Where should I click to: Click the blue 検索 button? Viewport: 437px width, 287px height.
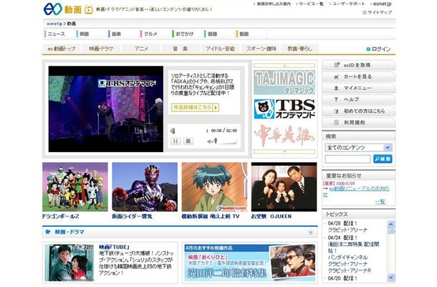(383, 159)
